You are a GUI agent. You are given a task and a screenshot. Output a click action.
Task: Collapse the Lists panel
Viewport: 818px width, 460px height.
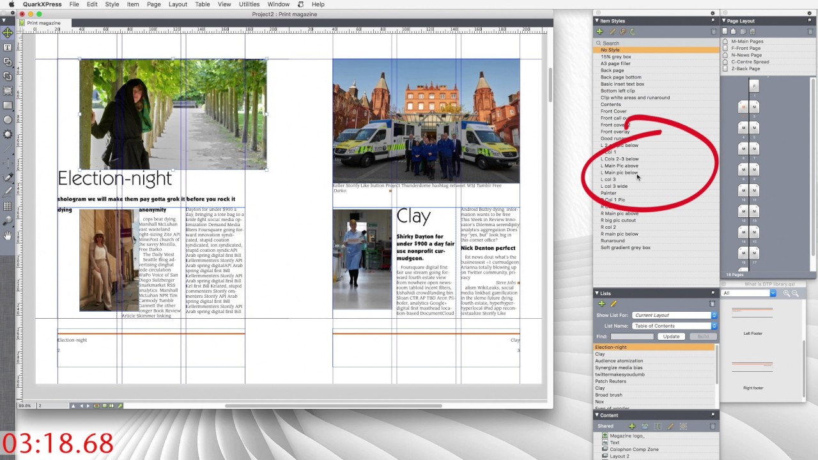(x=597, y=293)
